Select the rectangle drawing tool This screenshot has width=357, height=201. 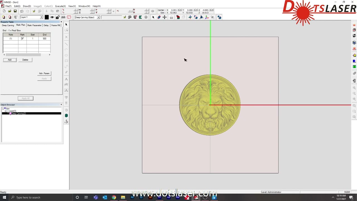[66, 61]
